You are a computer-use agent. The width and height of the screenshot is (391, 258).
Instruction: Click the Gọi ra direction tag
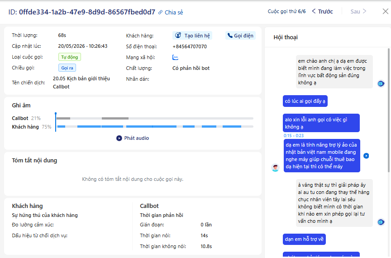click(67, 68)
